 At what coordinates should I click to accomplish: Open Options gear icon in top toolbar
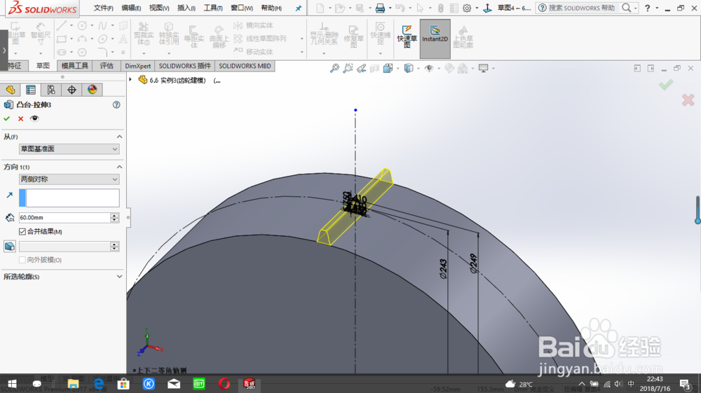point(467,8)
